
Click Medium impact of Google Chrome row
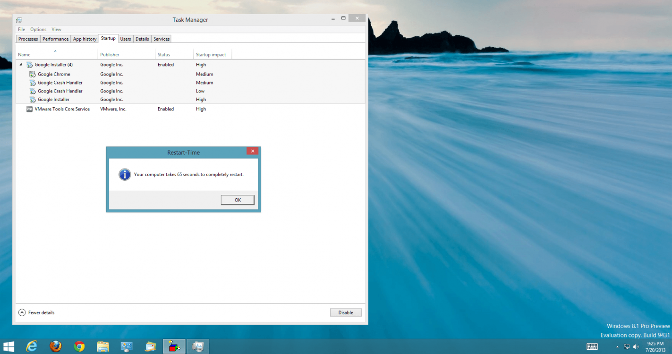[204, 74]
